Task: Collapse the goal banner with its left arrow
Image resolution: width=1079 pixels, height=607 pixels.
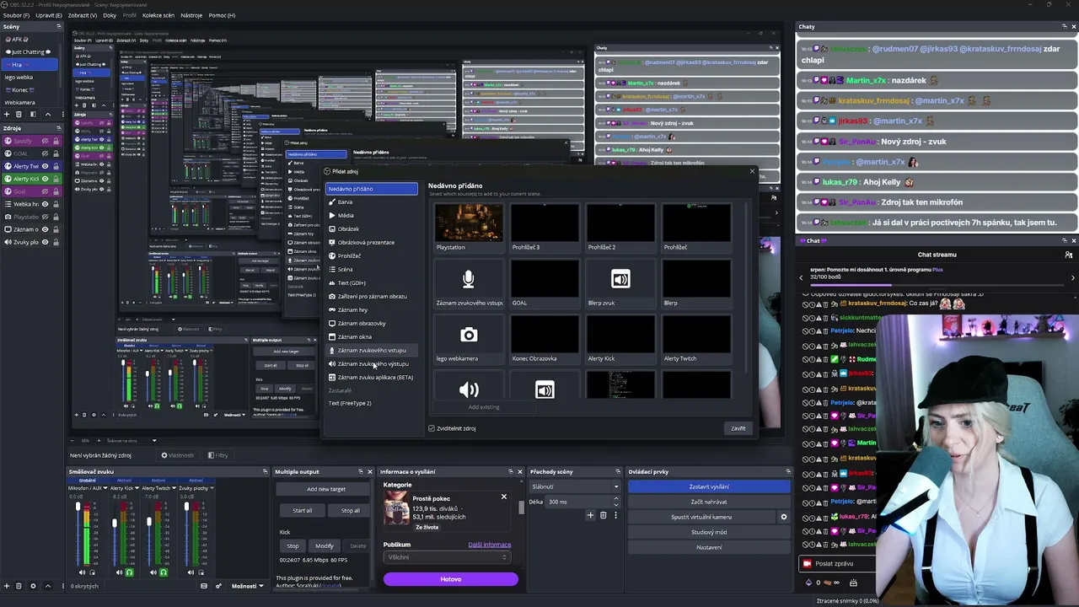Action: pyautogui.click(x=802, y=277)
